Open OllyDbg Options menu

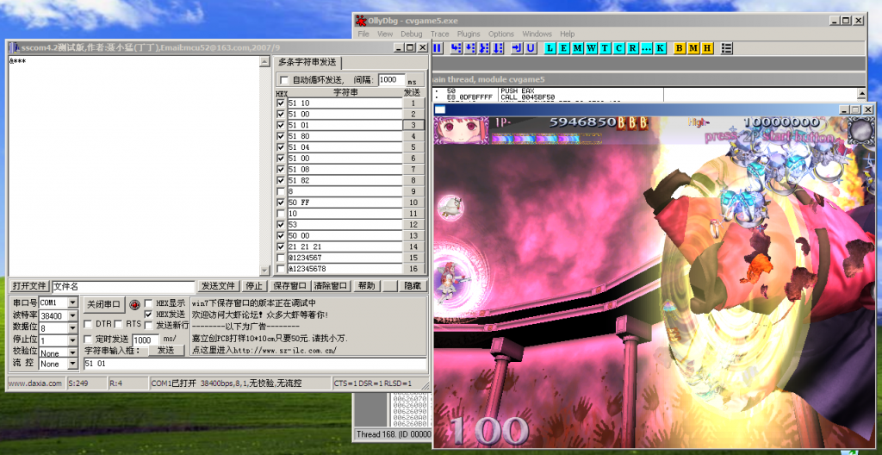pos(501,34)
